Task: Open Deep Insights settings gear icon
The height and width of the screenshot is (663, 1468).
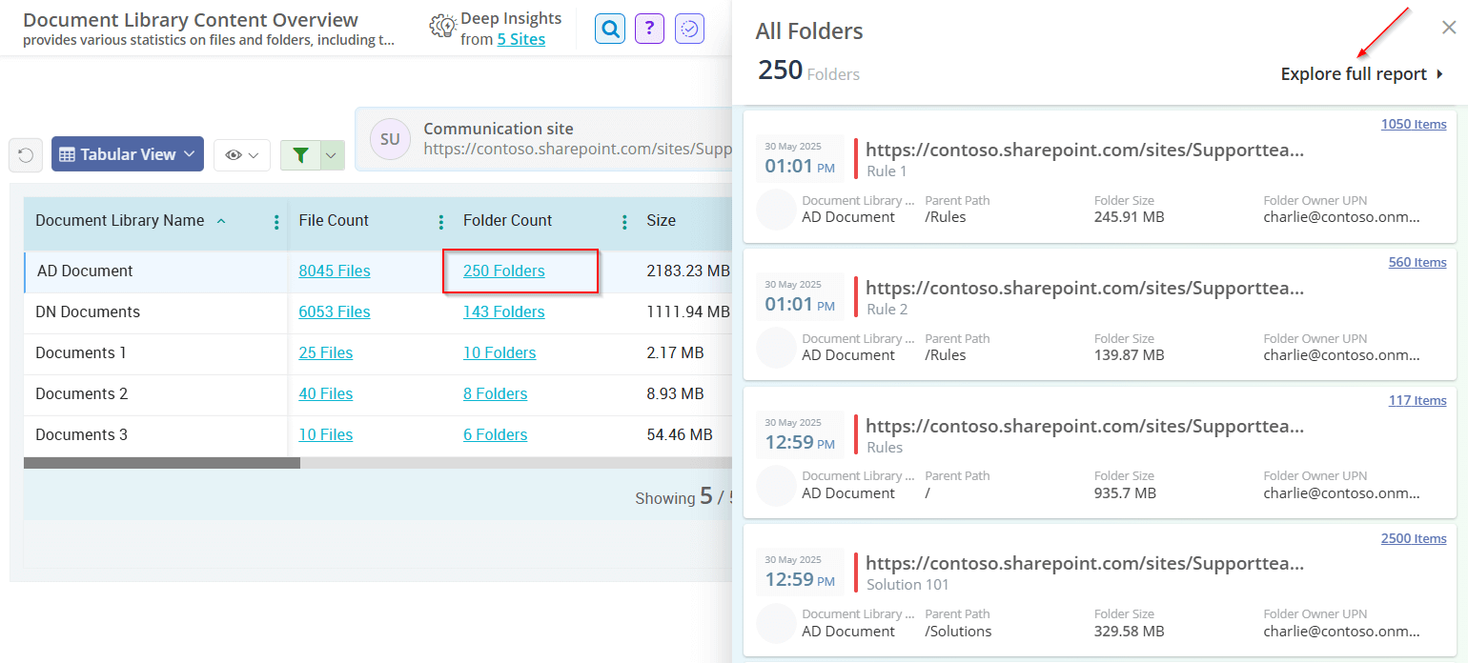Action: tap(442, 28)
